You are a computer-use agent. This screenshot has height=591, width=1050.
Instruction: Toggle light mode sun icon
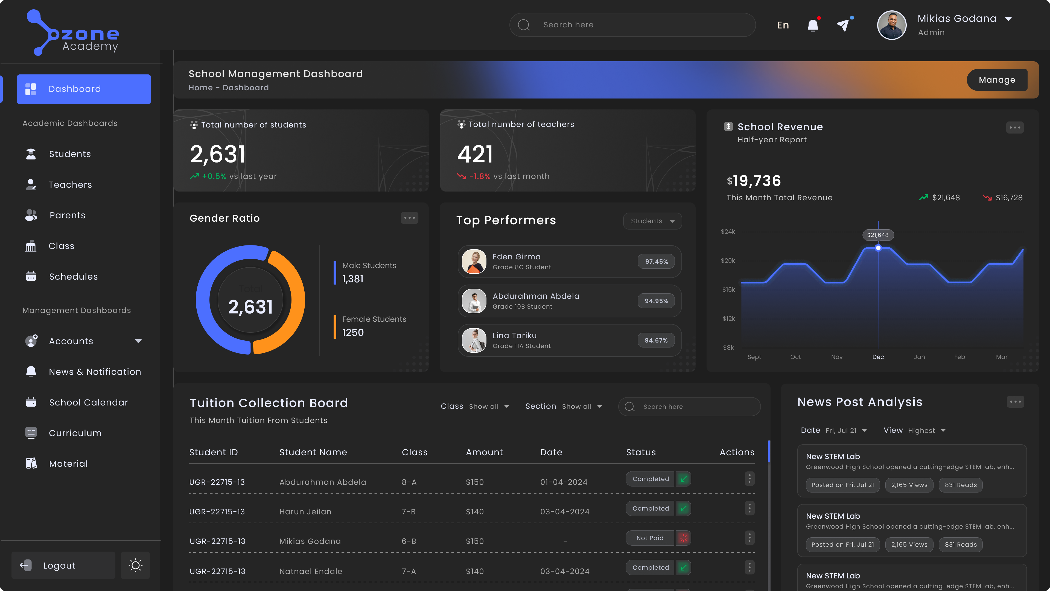point(135,565)
